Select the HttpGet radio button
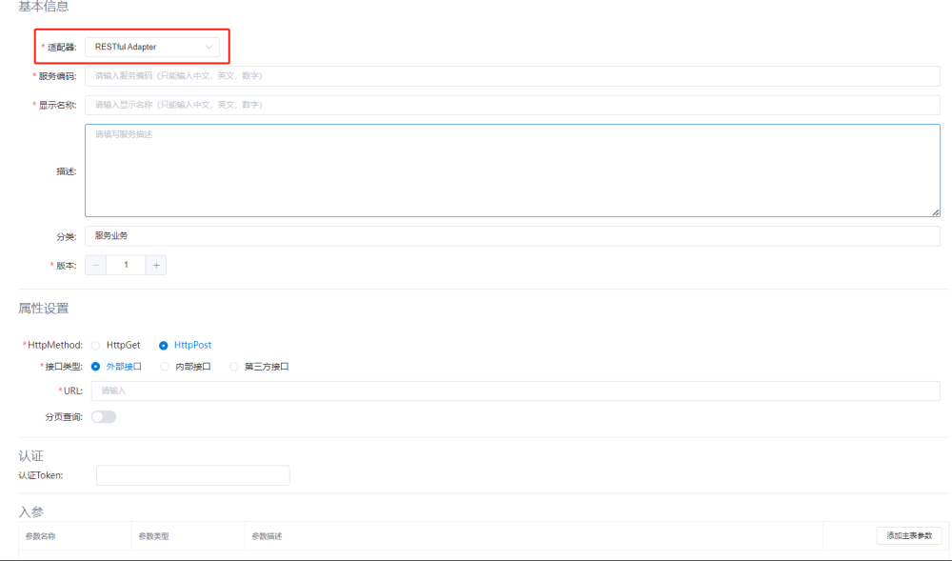Image resolution: width=952 pixels, height=561 pixels. pyautogui.click(x=95, y=346)
